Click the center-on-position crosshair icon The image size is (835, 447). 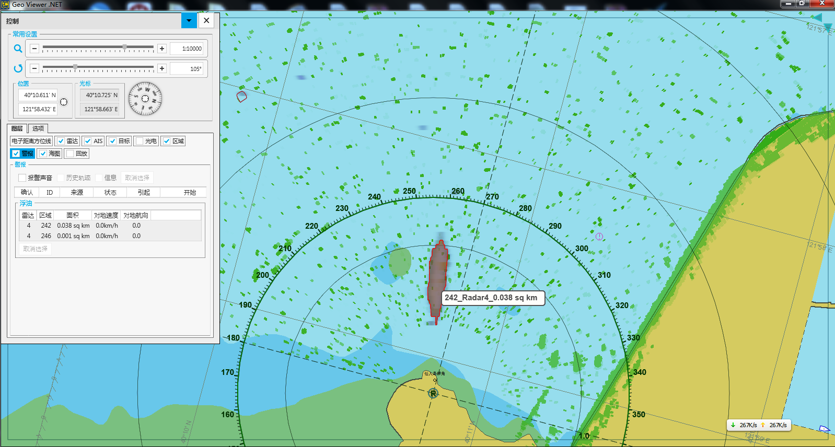point(64,102)
